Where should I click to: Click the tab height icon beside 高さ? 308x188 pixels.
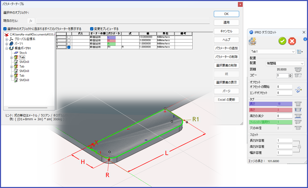pos(298,110)
